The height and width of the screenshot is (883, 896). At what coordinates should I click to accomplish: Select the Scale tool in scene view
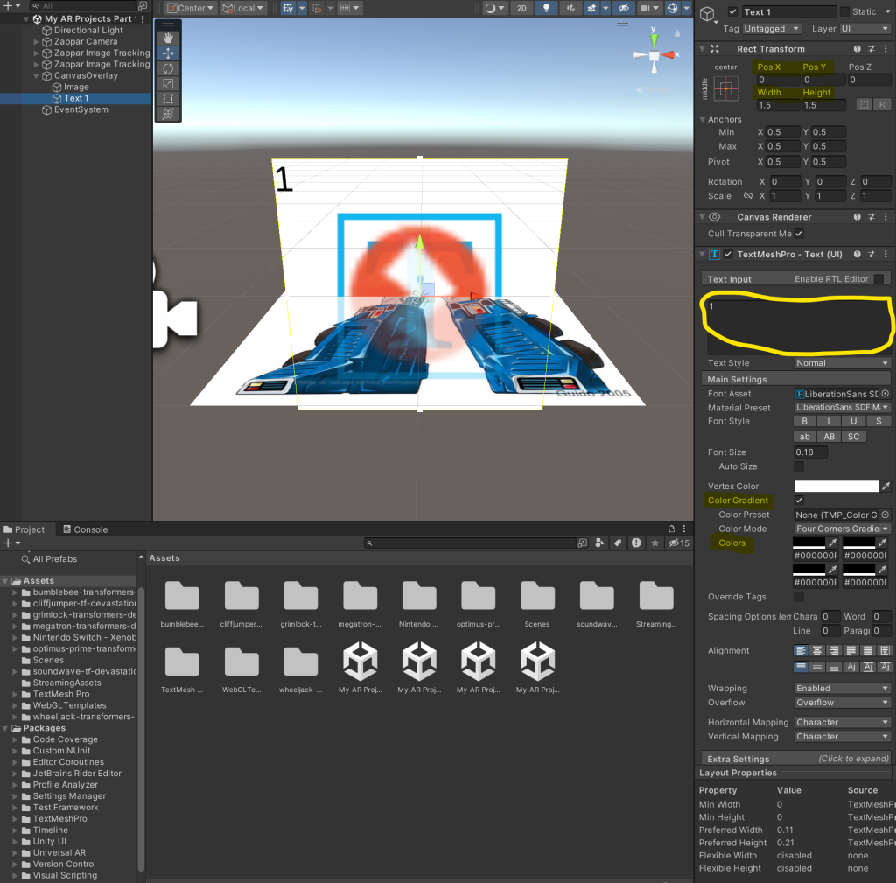tap(168, 83)
